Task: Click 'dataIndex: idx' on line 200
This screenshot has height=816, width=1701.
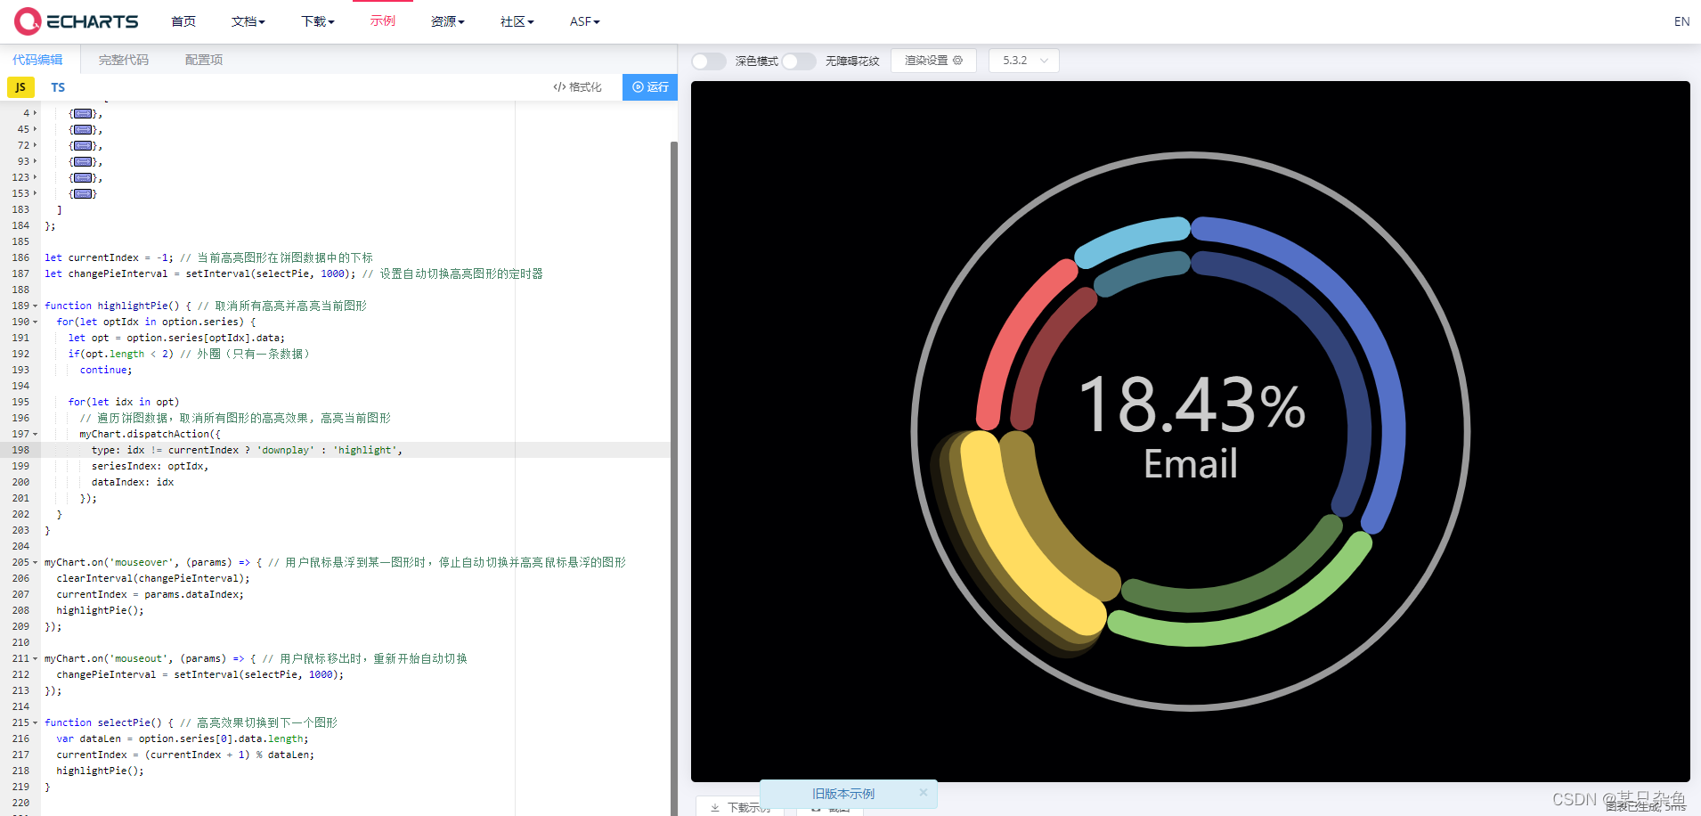Action: [133, 482]
